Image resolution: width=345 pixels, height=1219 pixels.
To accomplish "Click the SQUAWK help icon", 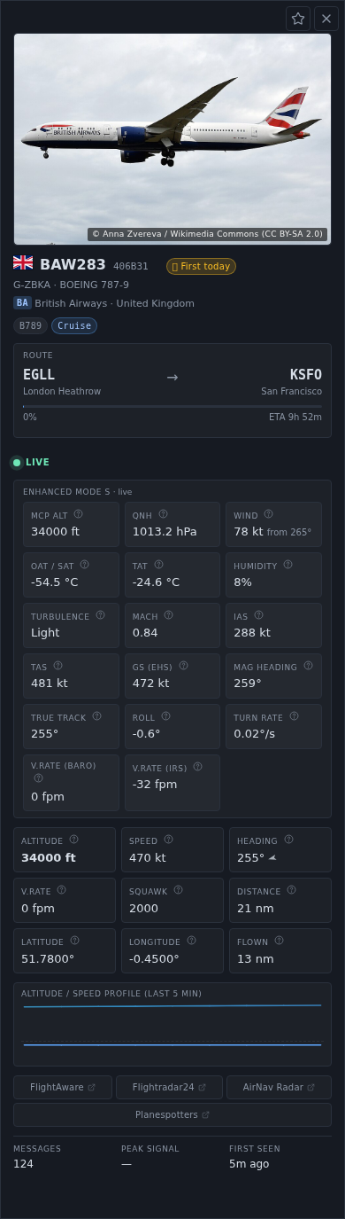I will click(178, 890).
